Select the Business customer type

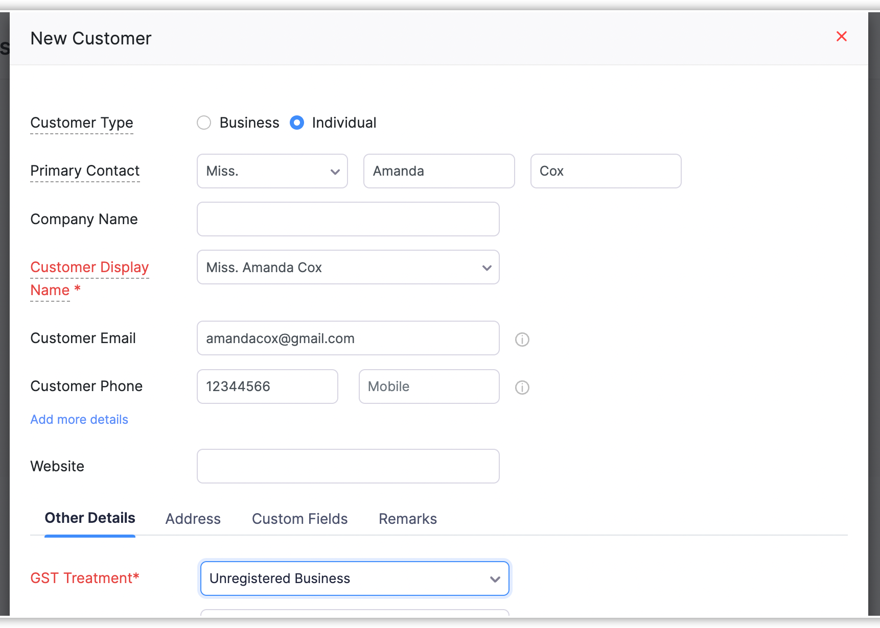[x=204, y=123]
